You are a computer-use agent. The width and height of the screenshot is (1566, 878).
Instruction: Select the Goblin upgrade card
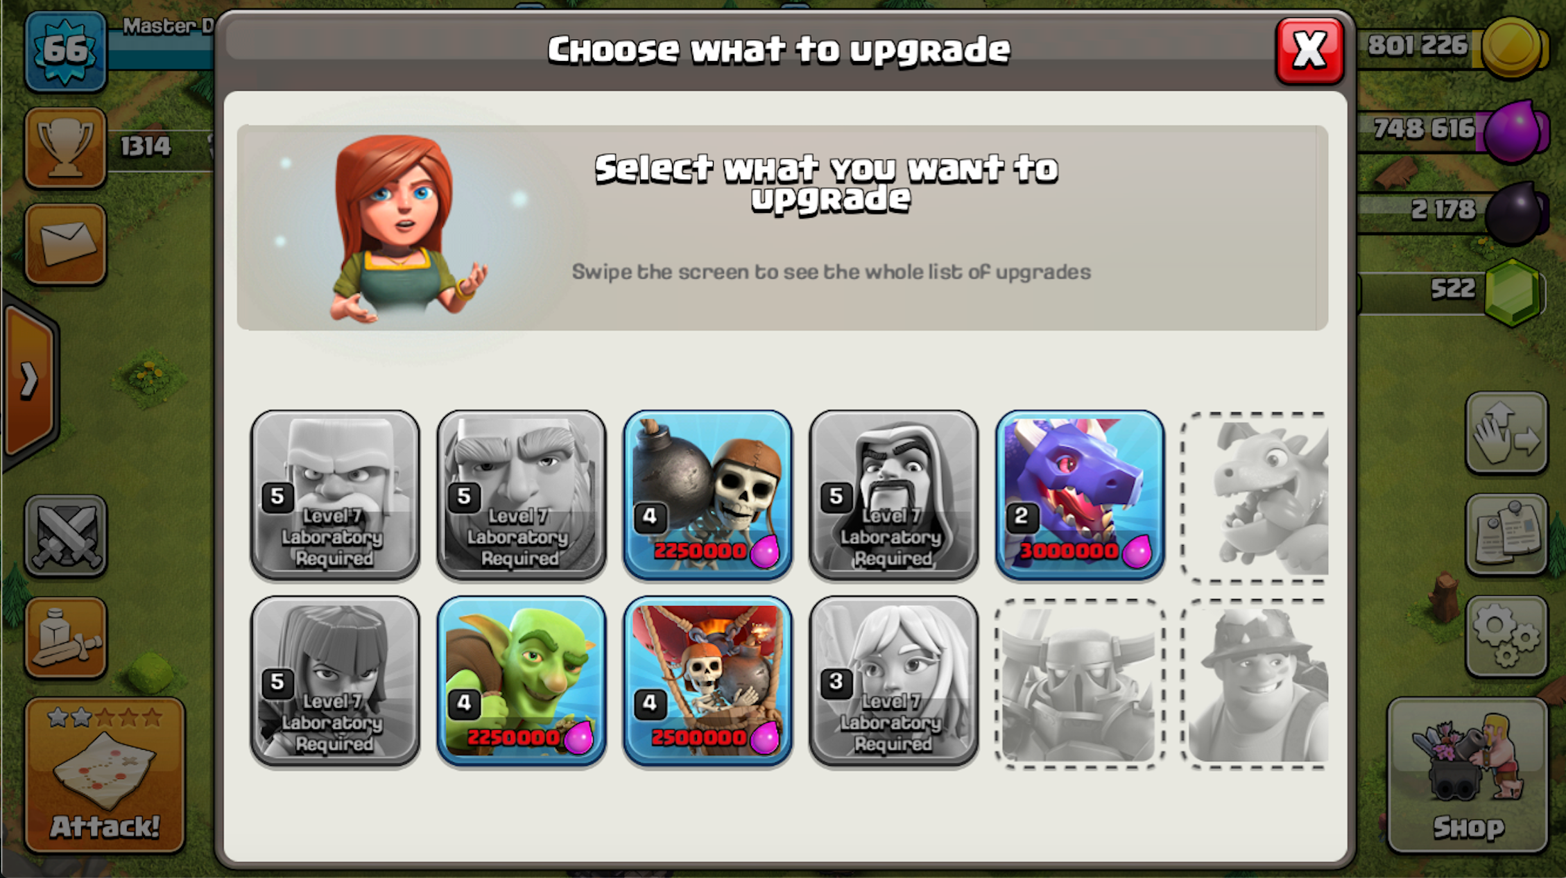click(x=522, y=681)
